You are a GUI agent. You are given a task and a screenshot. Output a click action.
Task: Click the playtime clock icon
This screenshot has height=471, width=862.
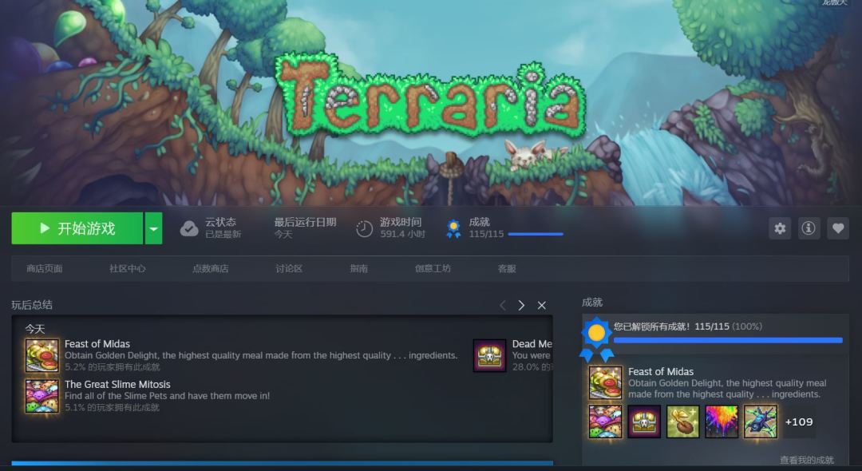click(364, 228)
